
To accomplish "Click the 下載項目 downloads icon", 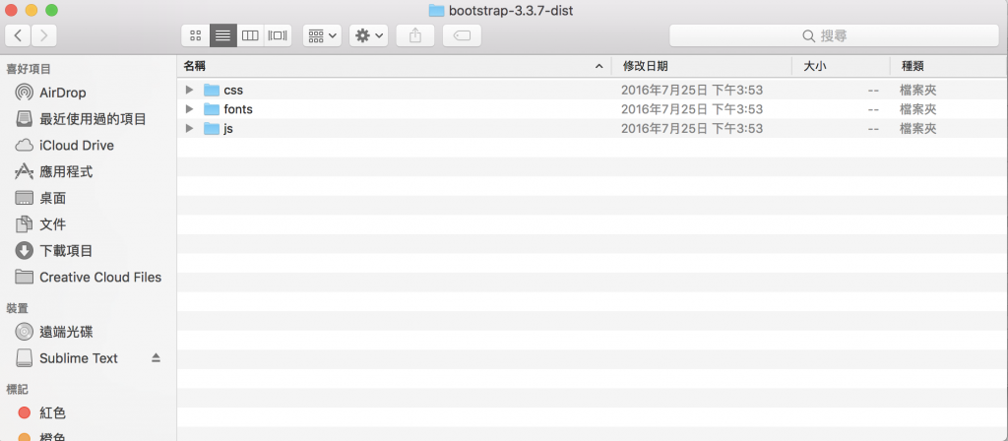I will point(24,251).
